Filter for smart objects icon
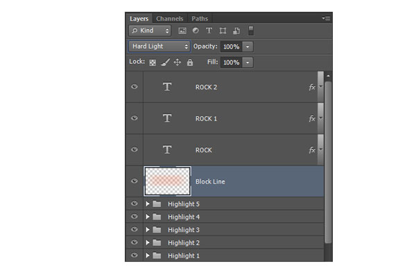The image size is (416, 277). tap(236, 30)
